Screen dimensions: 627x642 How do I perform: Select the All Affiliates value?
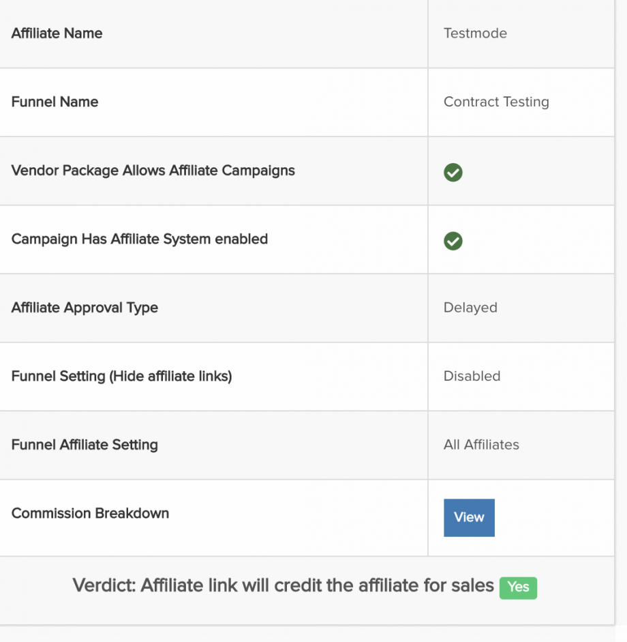click(481, 444)
